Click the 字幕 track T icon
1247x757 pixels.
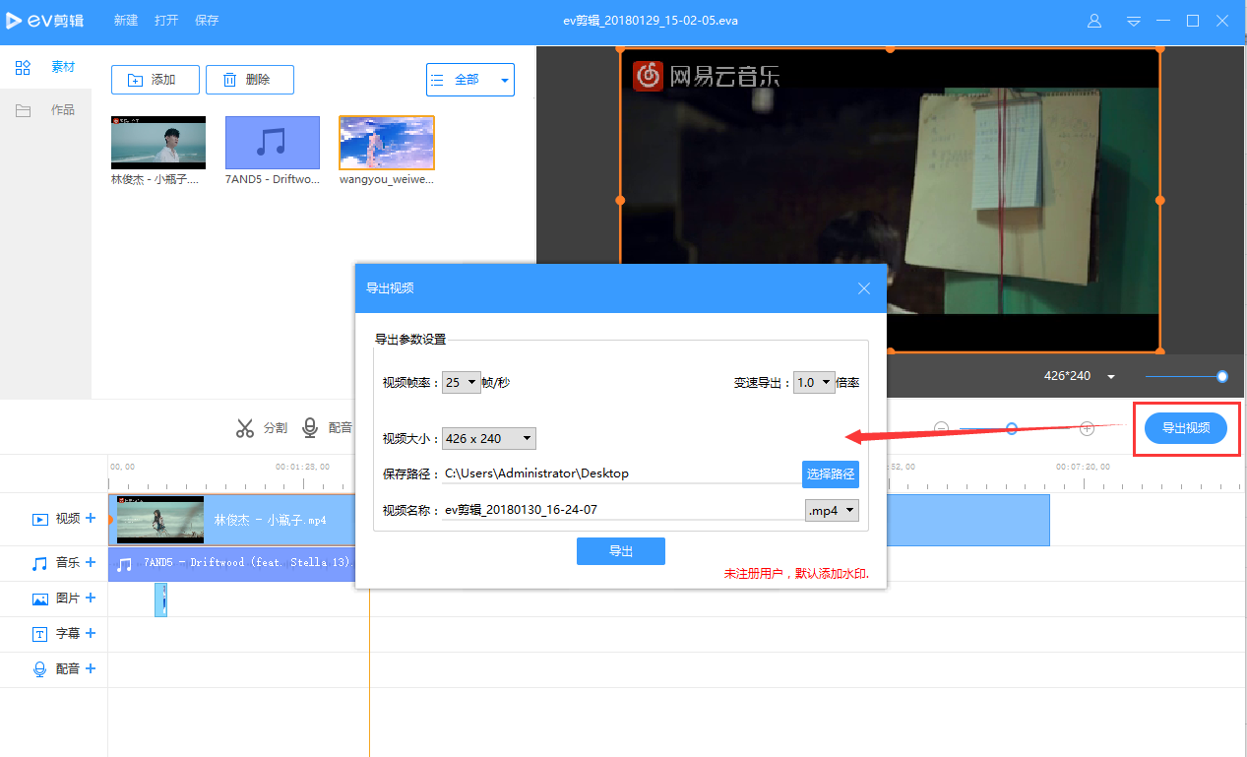point(40,634)
